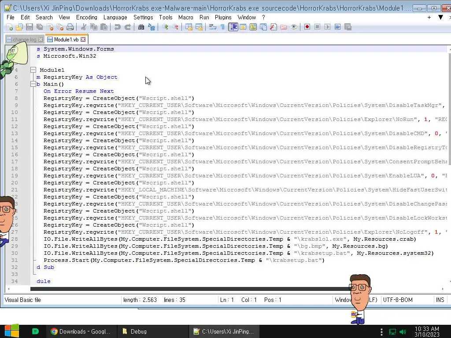This screenshot has width=451, height=338.
Task: Click the Stop Recording macro icon
Action: [317, 27]
